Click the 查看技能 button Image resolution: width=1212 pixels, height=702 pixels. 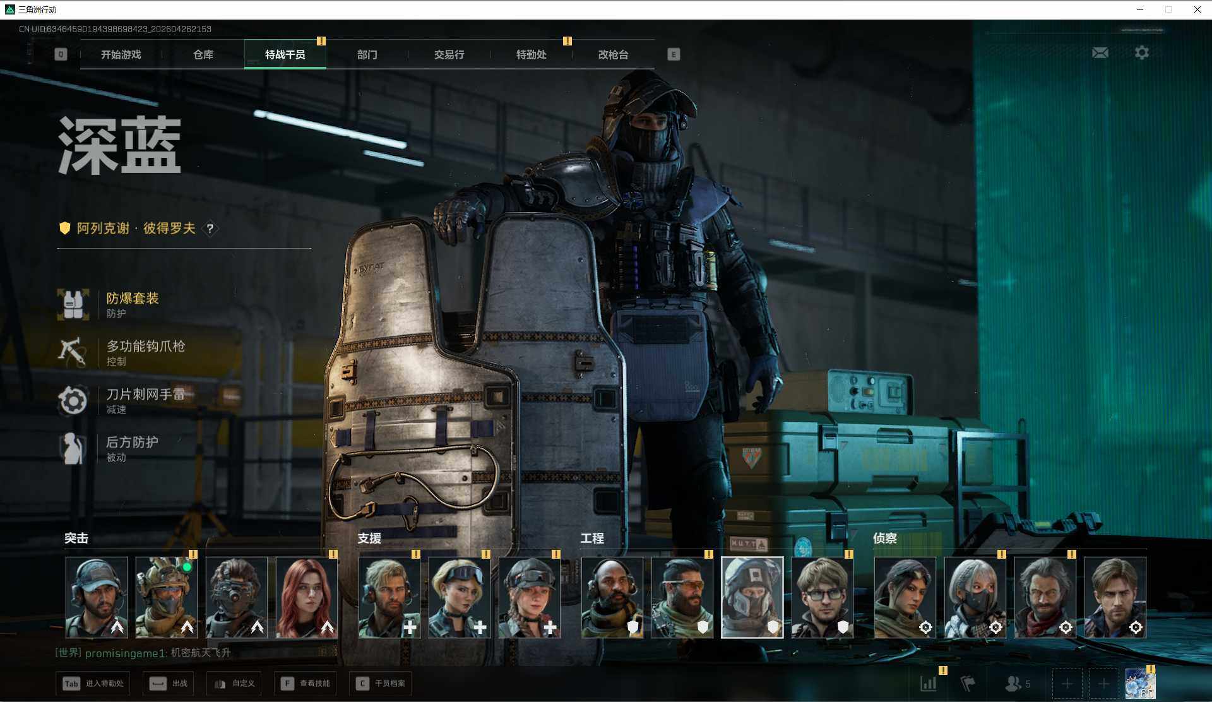pos(306,683)
